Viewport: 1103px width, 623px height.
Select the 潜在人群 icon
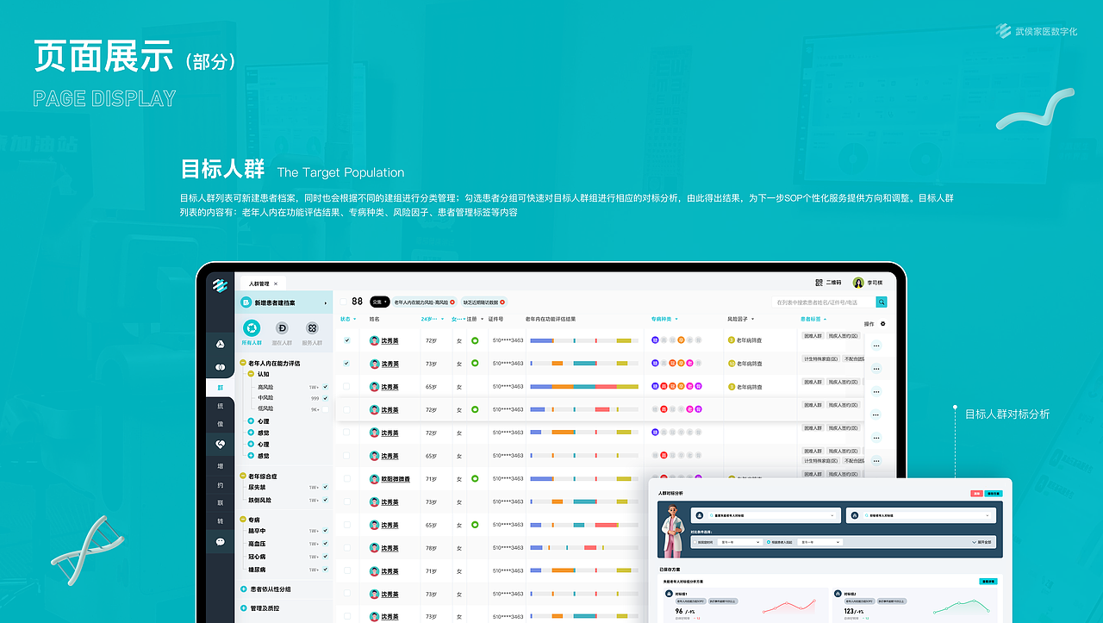[282, 328]
